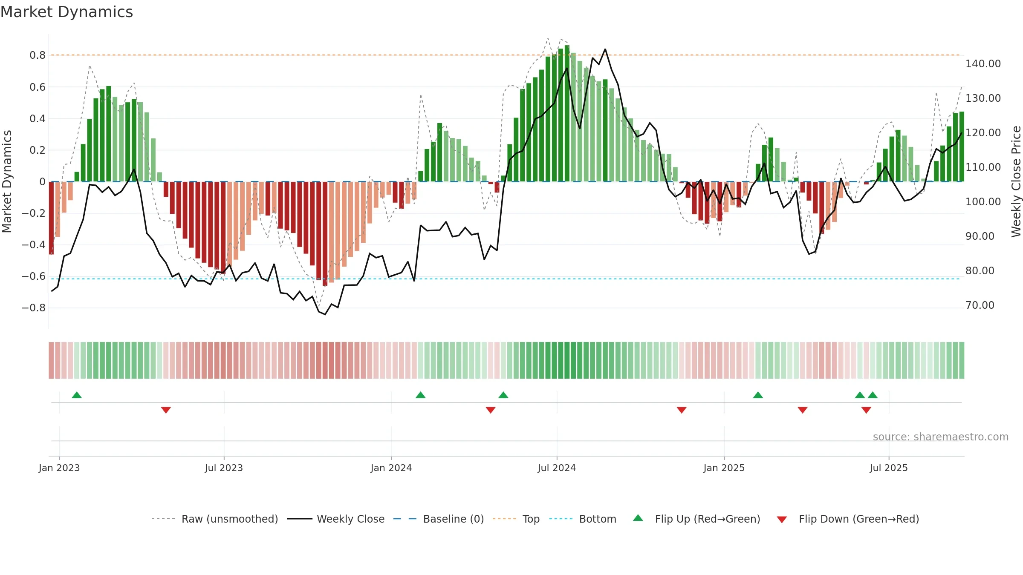Click the Weekly Close Price right axis title

pos(1016,181)
